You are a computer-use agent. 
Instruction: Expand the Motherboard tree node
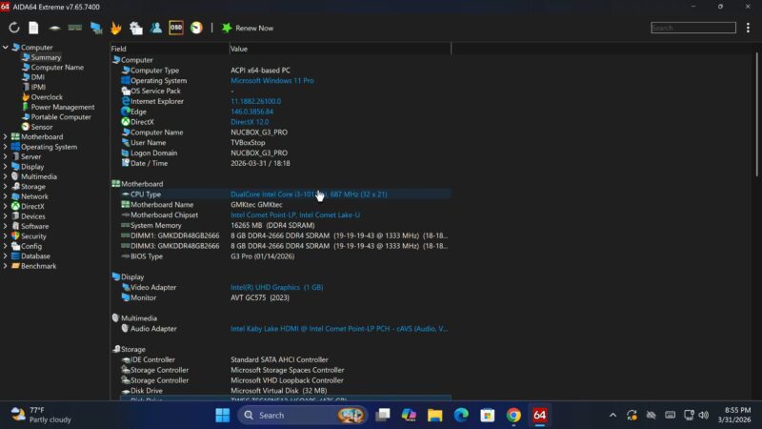(5, 137)
